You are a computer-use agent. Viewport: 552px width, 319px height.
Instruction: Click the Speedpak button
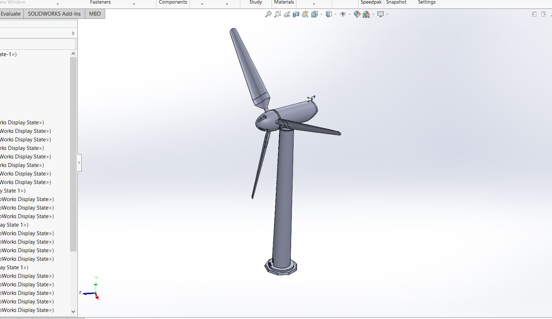pyautogui.click(x=371, y=2)
